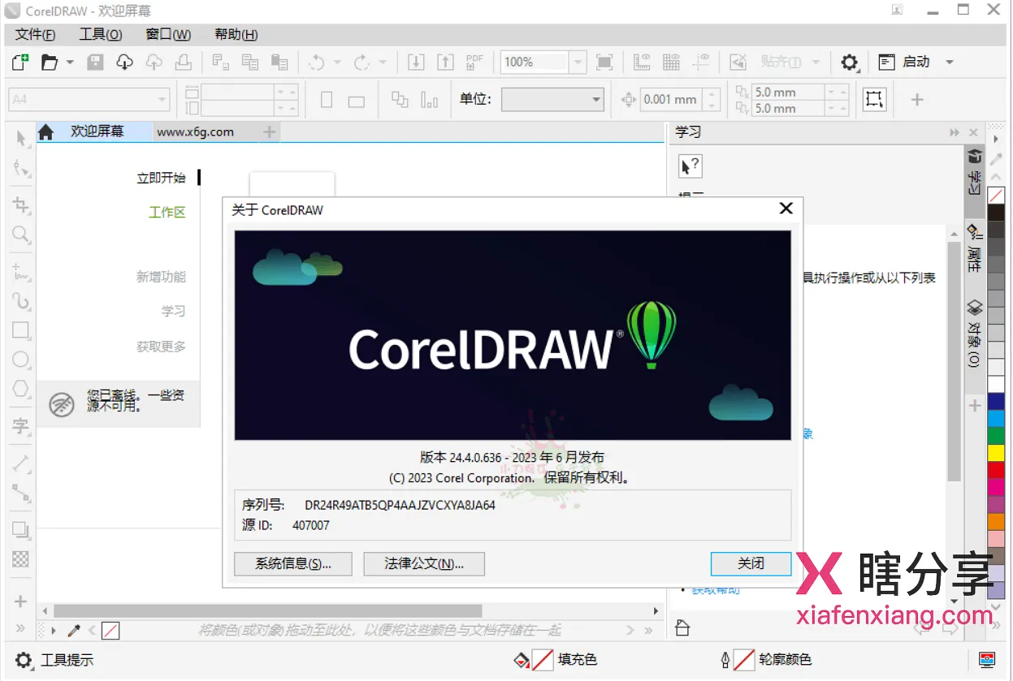Screen dimensions: 1013x681
Task: Open Options with the gear icon
Action: [849, 62]
